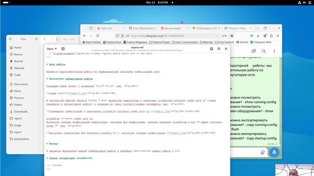Open tracking protection shield in address bar

(117, 36)
